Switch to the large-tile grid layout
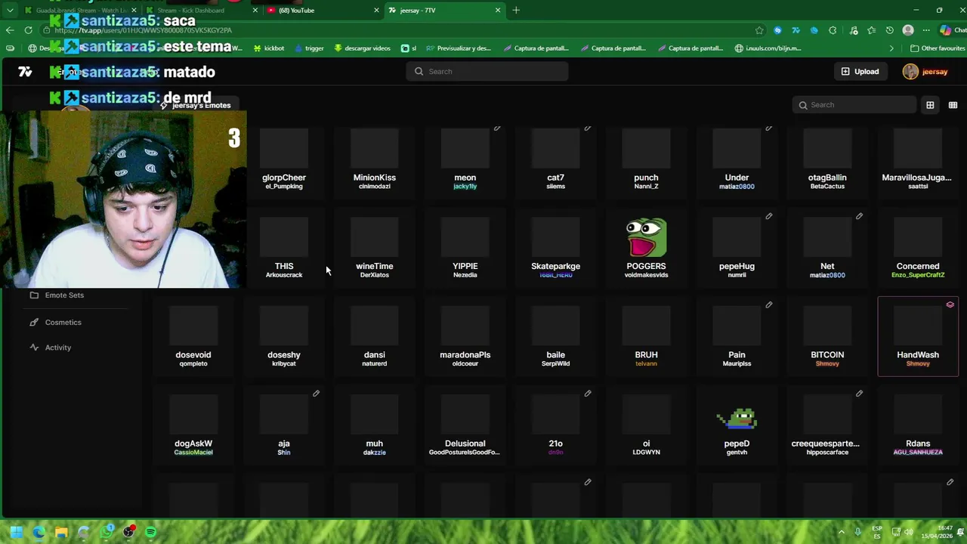This screenshot has height=544, width=967. [x=930, y=105]
